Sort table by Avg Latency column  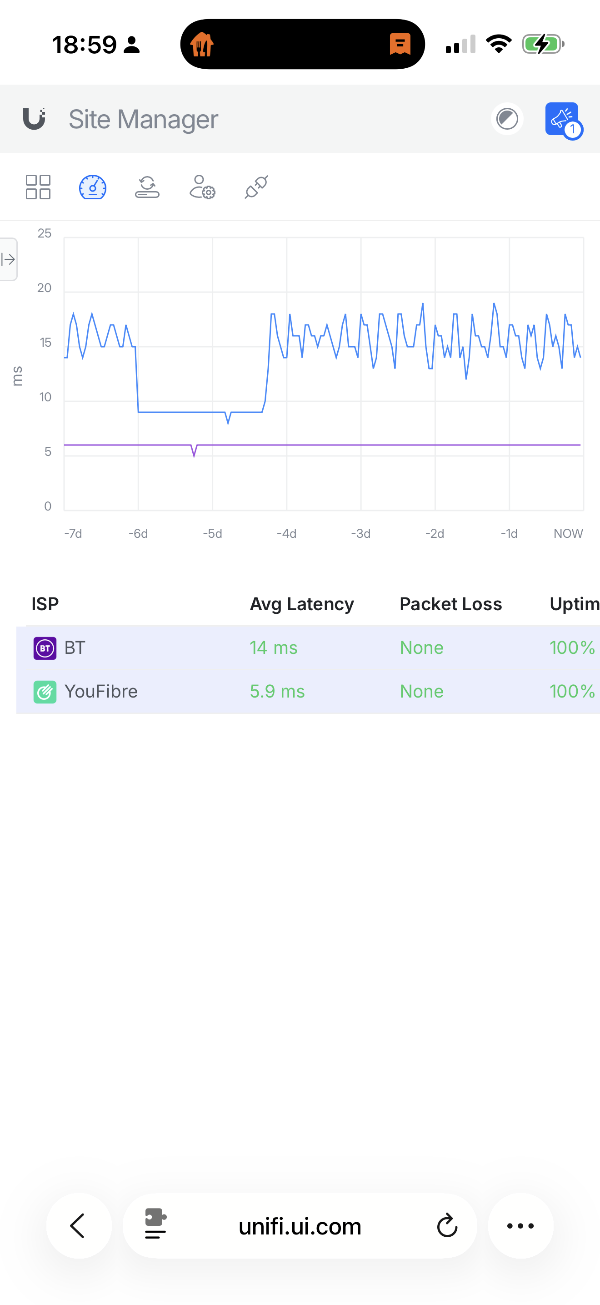click(302, 604)
